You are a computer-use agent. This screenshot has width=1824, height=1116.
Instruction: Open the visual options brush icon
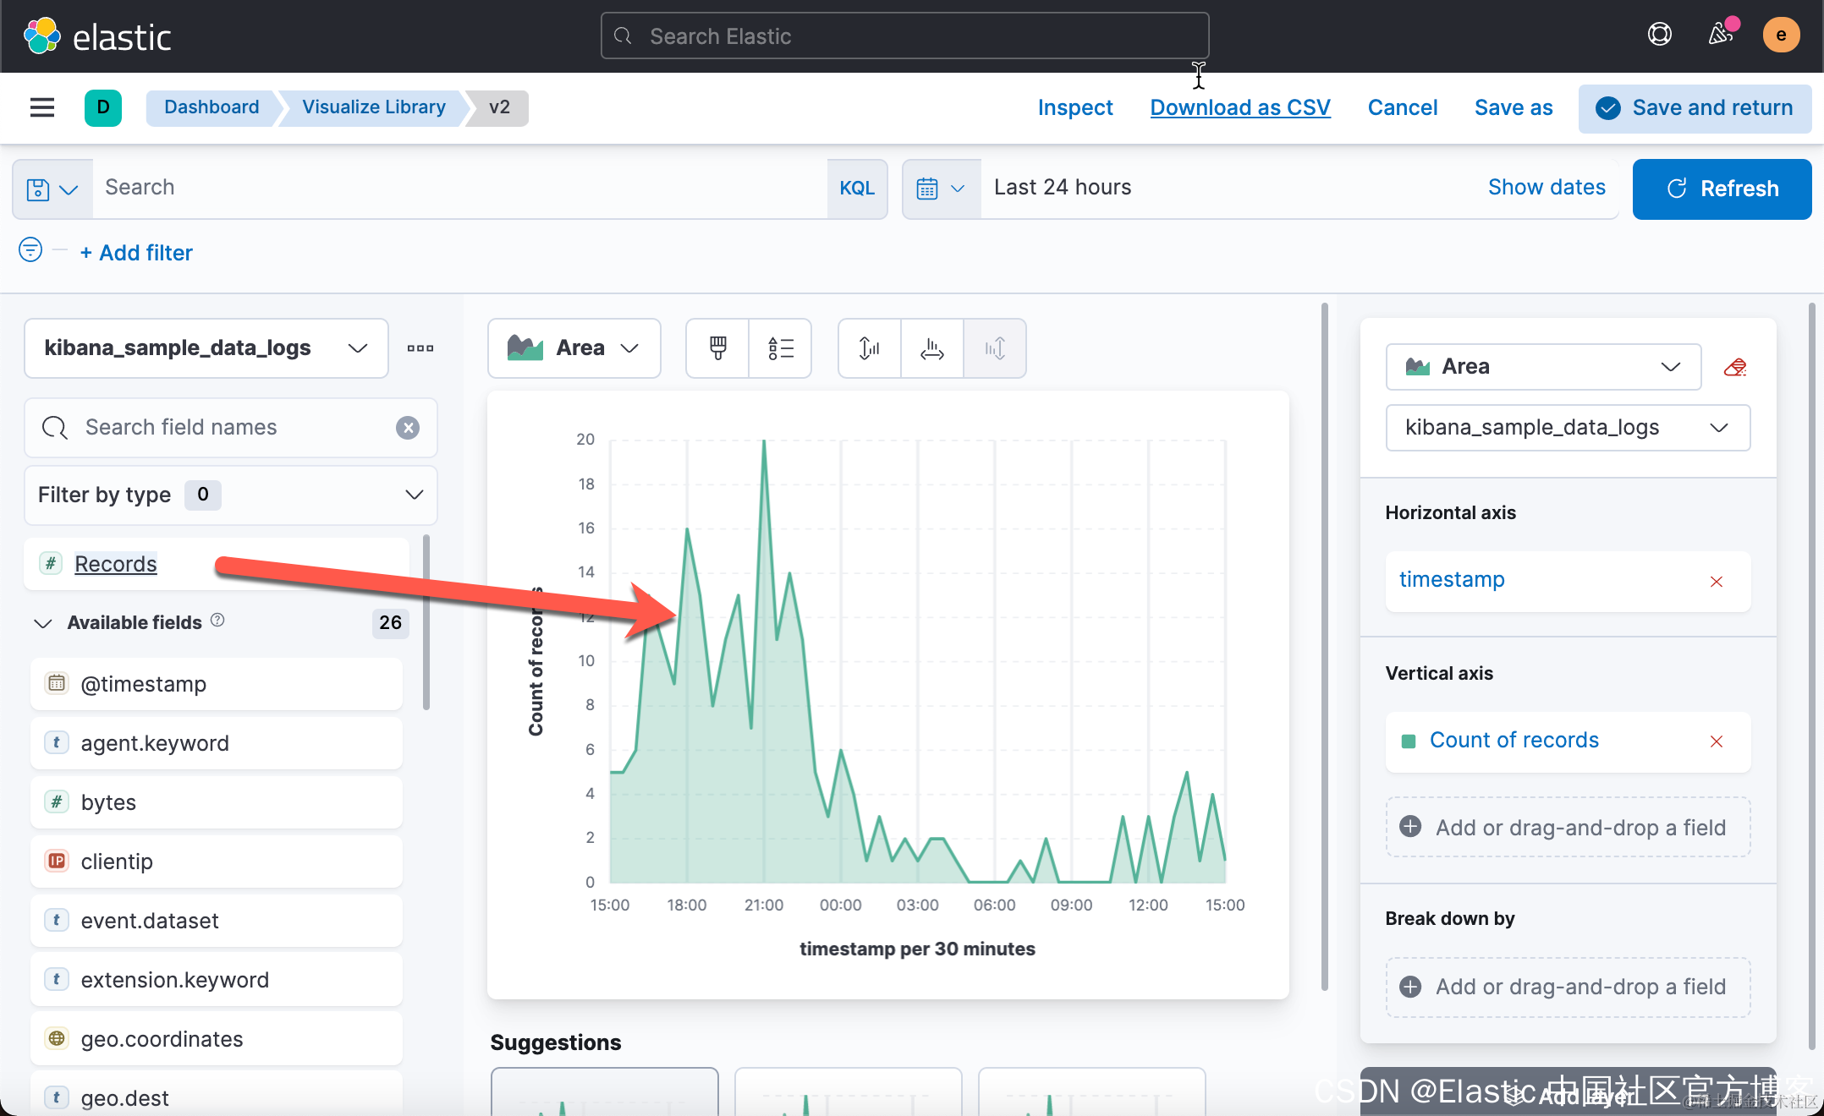coord(717,348)
